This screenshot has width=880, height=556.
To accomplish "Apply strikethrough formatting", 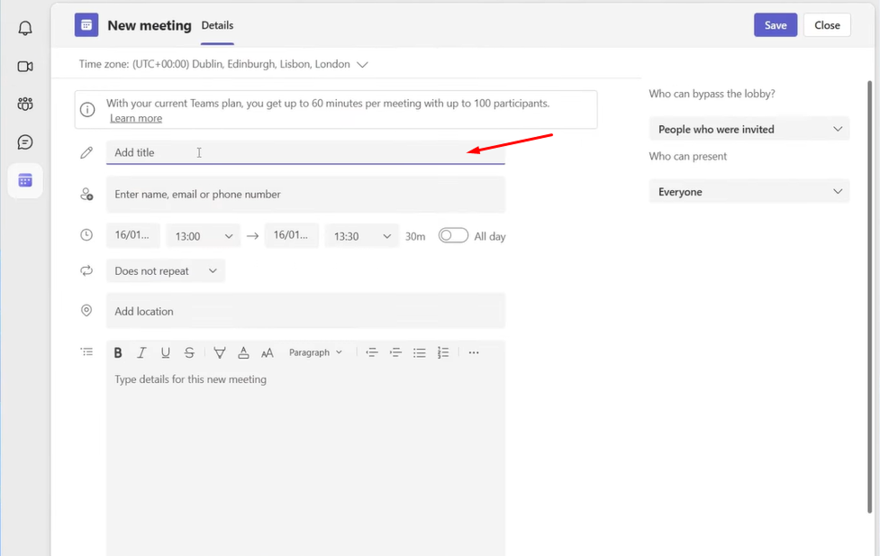I will [x=189, y=353].
